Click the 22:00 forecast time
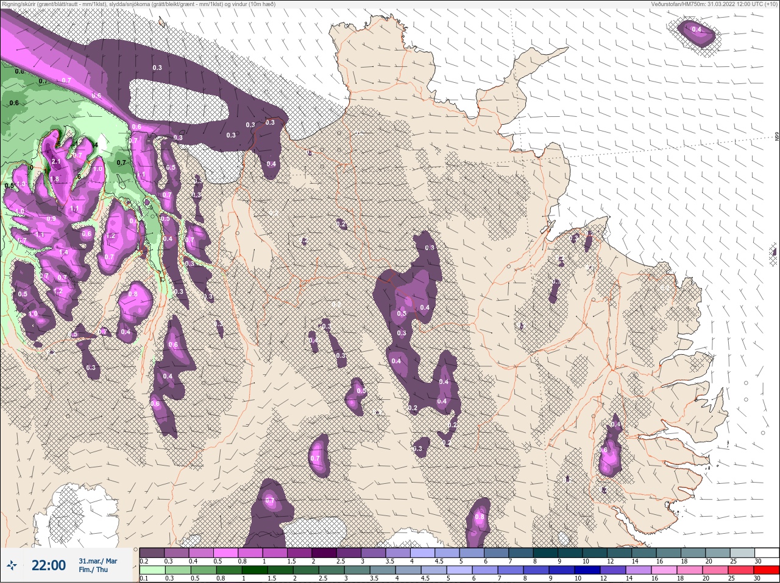 pos(48,565)
